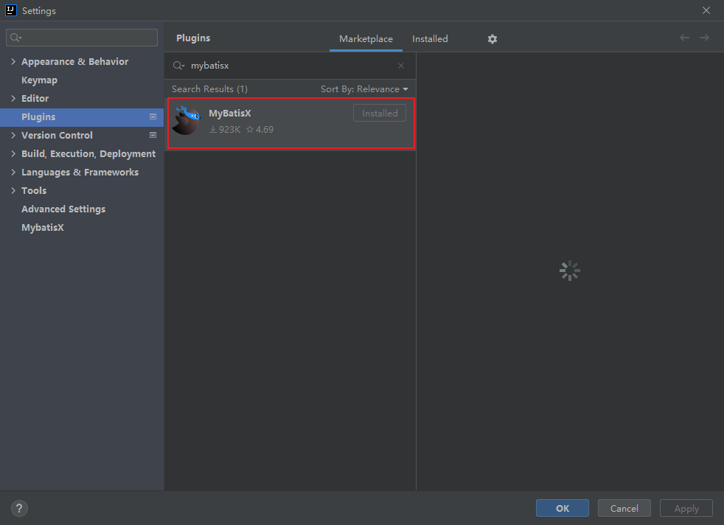Screen dimensions: 724x525
Task: Expand Appearance & Behavior section
Action: [13, 61]
